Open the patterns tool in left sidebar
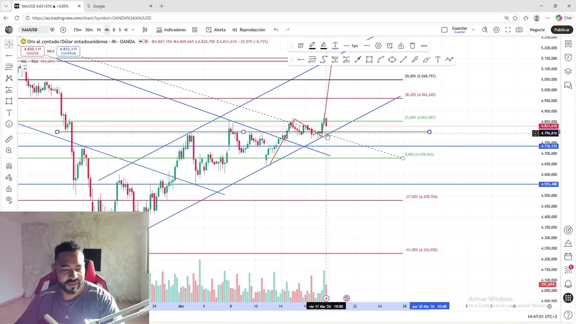The width and height of the screenshot is (576, 324). tap(9, 78)
